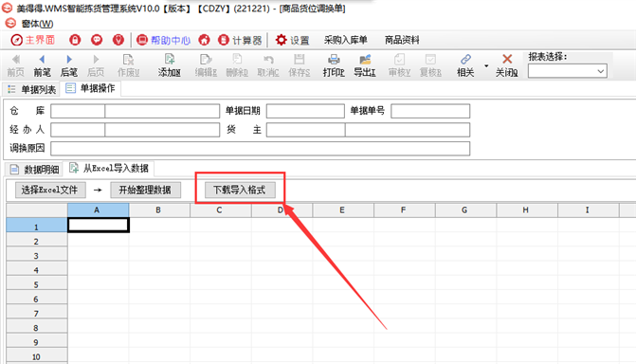
Task: Switch to the 单据列表 tab
Action: (32, 89)
